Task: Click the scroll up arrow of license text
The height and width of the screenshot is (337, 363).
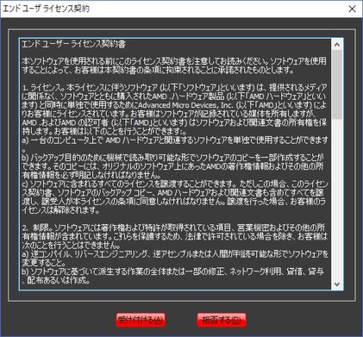Action: (x=337, y=45)
